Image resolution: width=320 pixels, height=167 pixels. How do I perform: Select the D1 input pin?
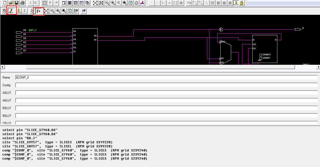(x=19, y=53)
